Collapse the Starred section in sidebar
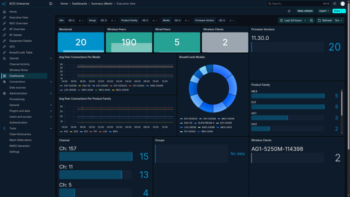This screenshot has width=350, height=197. coord(51,58)
